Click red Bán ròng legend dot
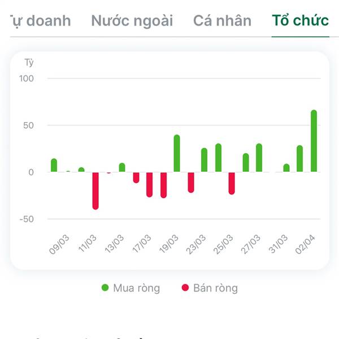Viewport: 339px width, 339px height. tap(185, 288)
